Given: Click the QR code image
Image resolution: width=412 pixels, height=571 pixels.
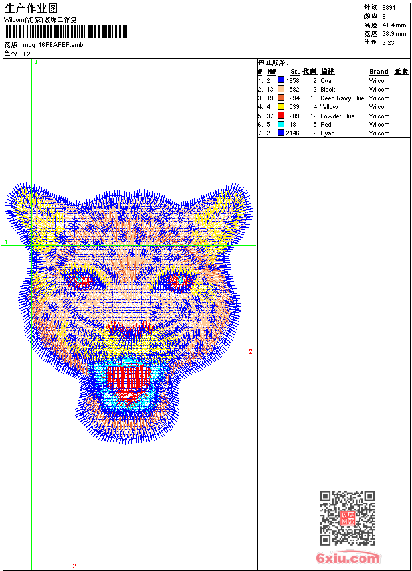Looking at the screenshot, I should (348, 518).
